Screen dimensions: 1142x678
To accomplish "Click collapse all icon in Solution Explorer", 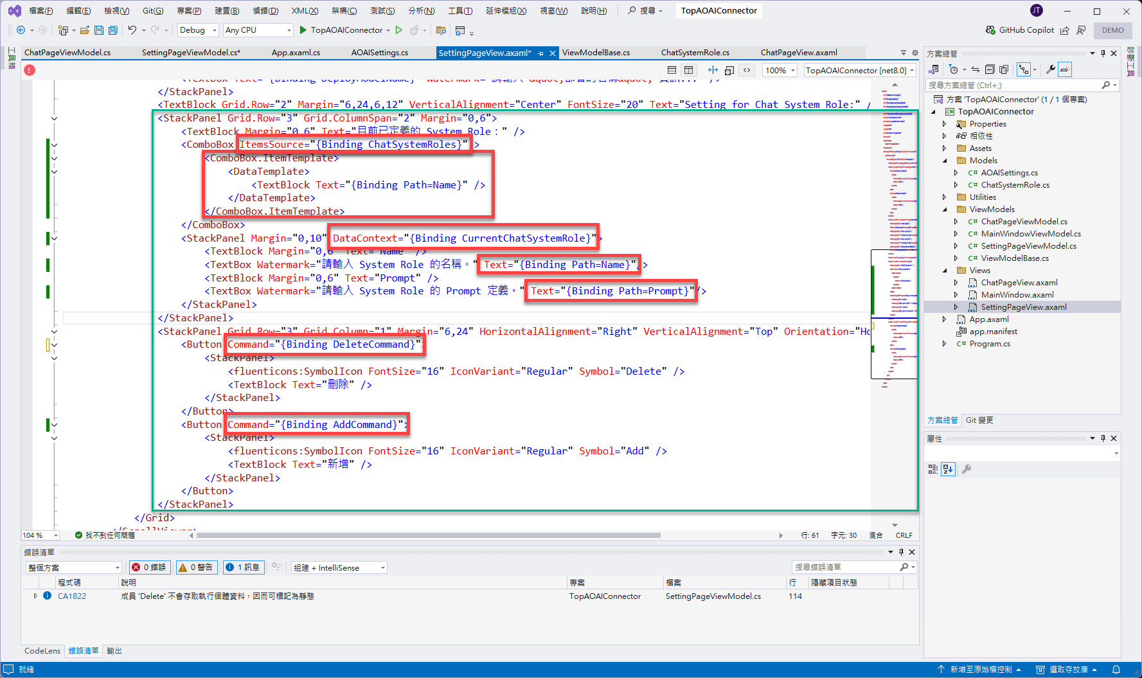I will [x=990, y=69].
